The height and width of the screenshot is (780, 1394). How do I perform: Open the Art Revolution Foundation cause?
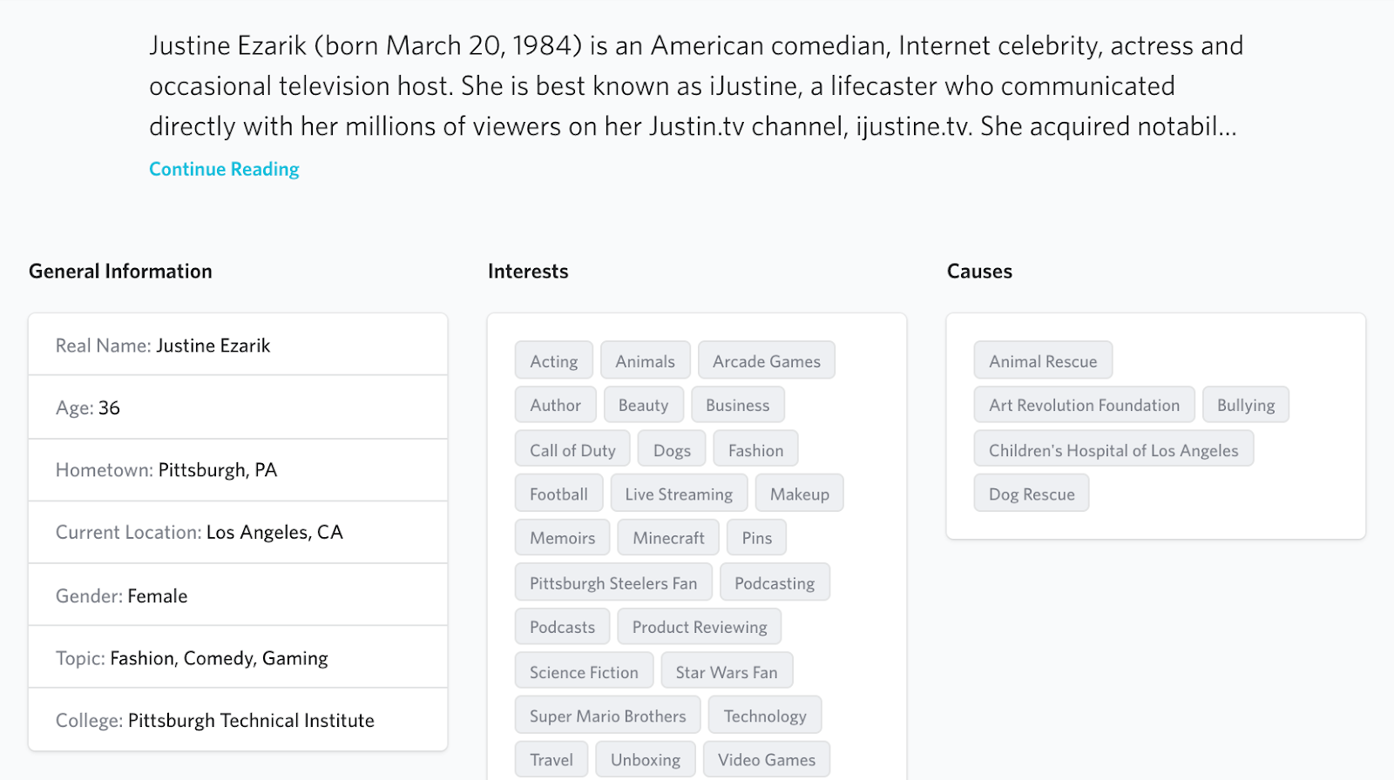click(1084, 405)
